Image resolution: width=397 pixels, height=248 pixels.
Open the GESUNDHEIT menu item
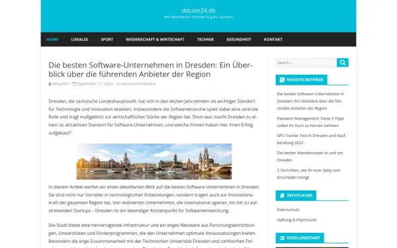point(239,40)
